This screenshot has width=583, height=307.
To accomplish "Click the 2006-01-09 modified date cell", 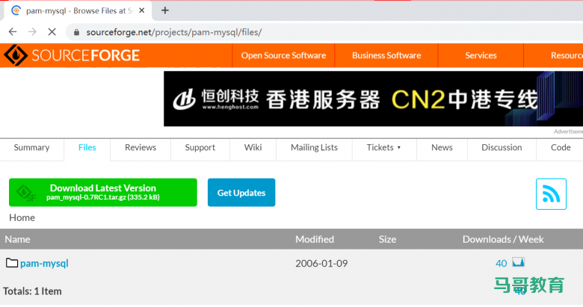I will click(321, 264).
